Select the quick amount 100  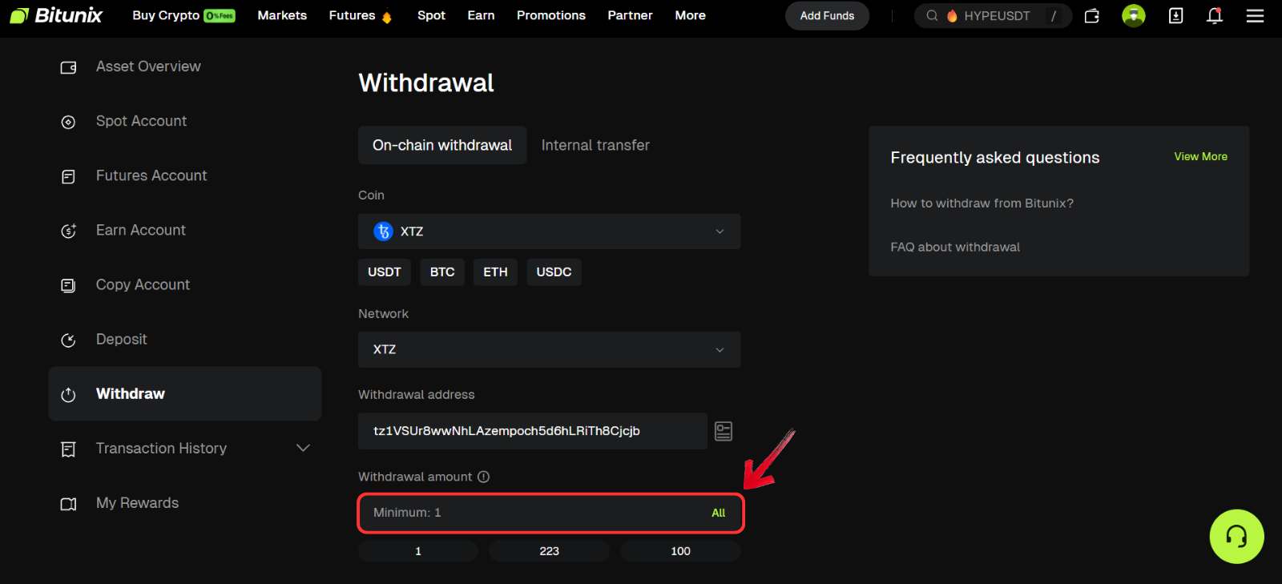coord(680,551)
